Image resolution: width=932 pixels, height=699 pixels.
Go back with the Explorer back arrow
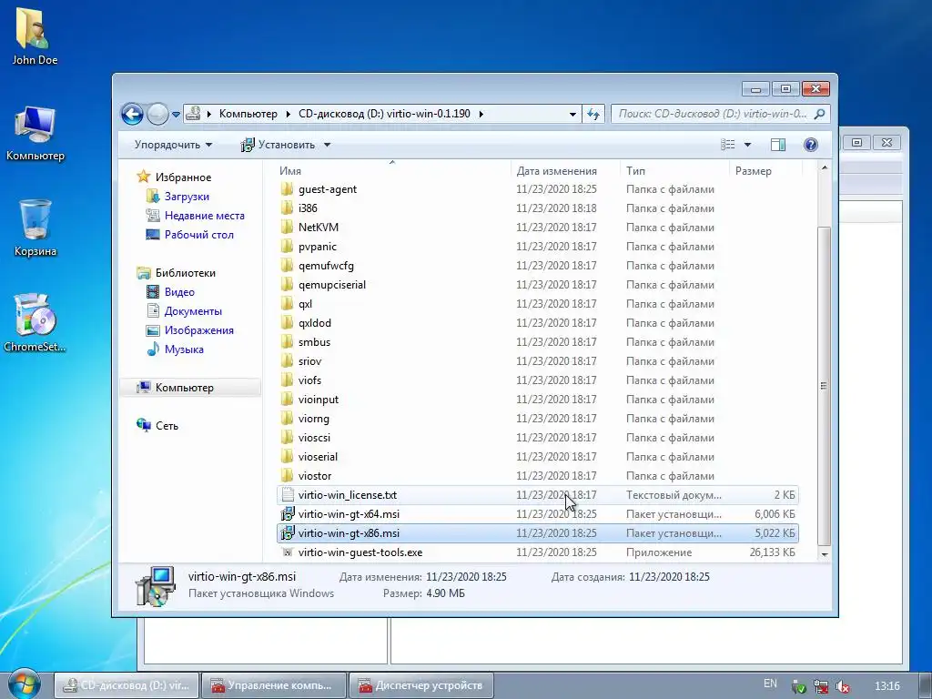(132, 114)
